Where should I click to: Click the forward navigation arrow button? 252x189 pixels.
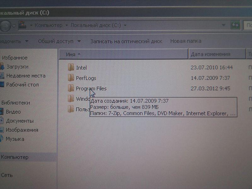point(5,26)
